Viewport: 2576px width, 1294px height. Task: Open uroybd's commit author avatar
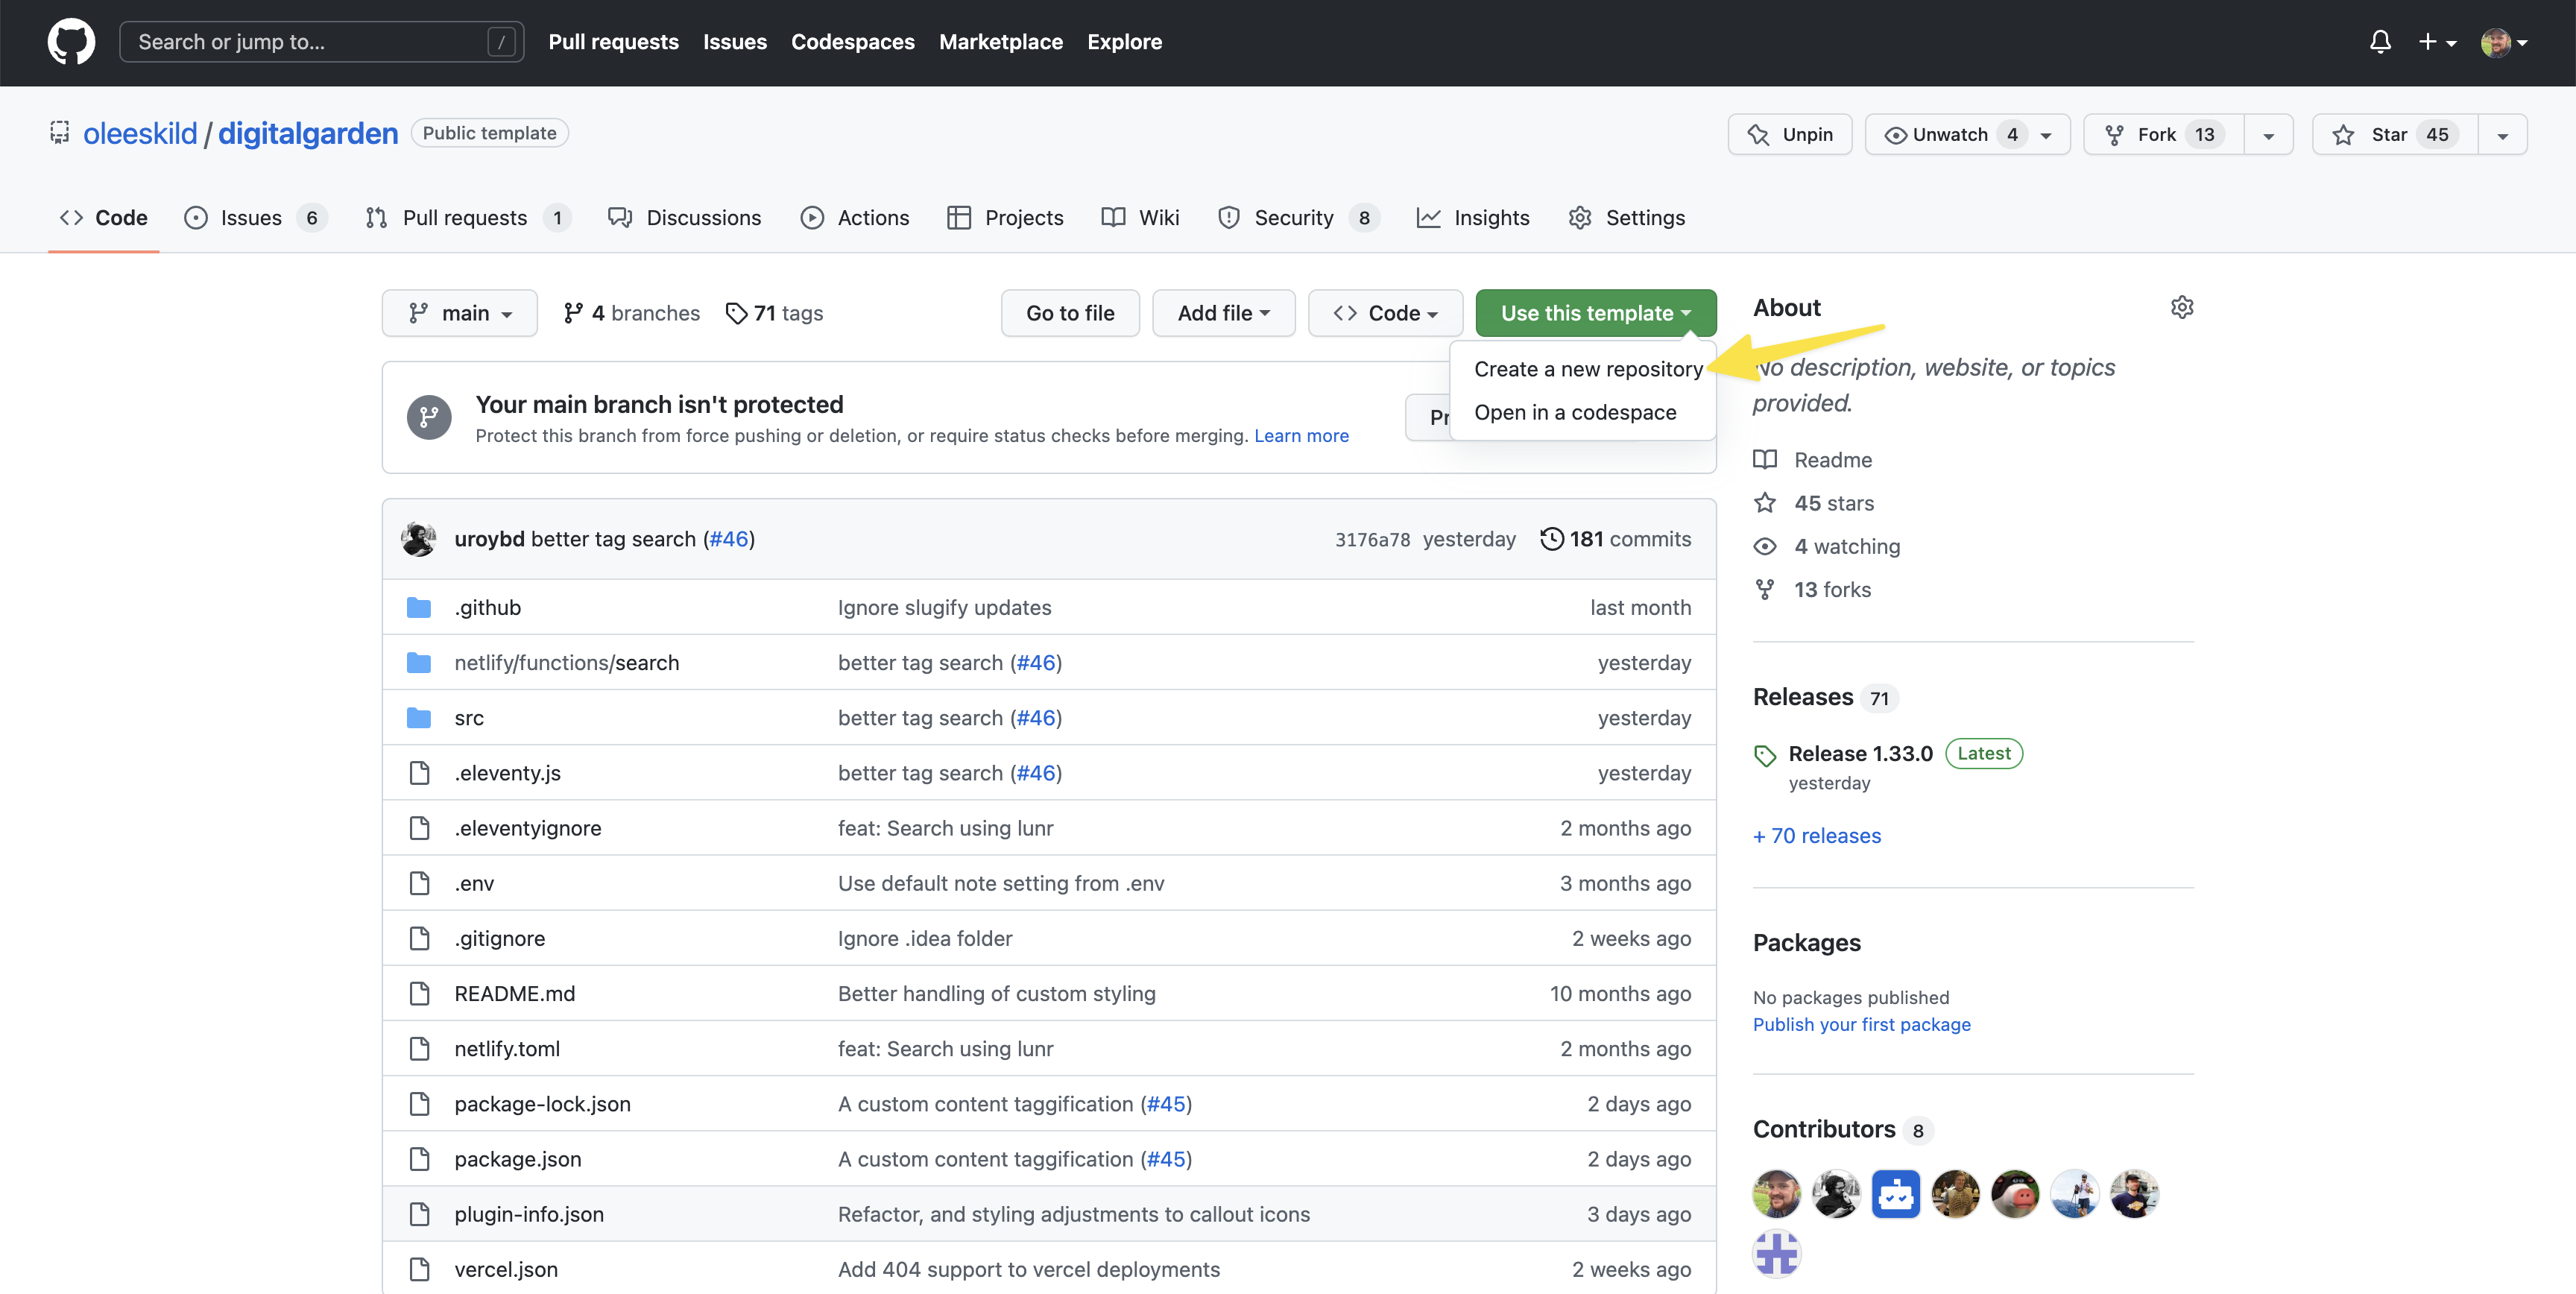point(419,538)
